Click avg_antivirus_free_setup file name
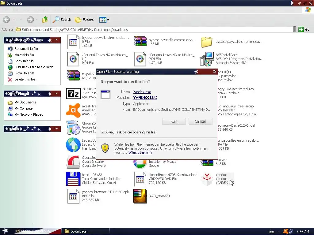This screenshot has height=235, width=314. (236, 106)
